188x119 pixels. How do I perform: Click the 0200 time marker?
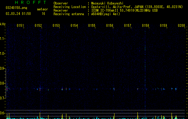(x=181, y=26)
